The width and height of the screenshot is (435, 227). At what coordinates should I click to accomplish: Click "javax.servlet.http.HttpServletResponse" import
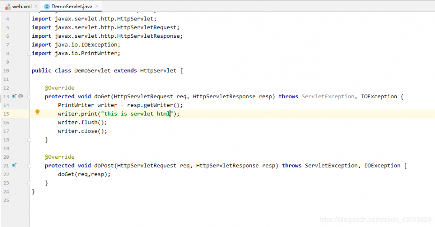point(117,36)
